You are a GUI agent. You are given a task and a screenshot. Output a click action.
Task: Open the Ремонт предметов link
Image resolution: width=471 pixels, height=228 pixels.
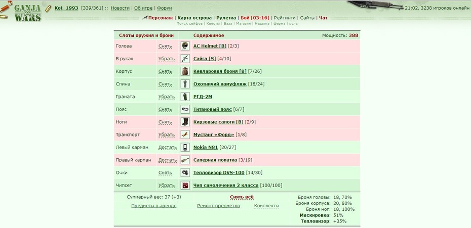(x=218, y=206)
